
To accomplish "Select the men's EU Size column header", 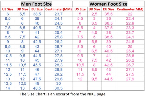I will tap(37, 9).
